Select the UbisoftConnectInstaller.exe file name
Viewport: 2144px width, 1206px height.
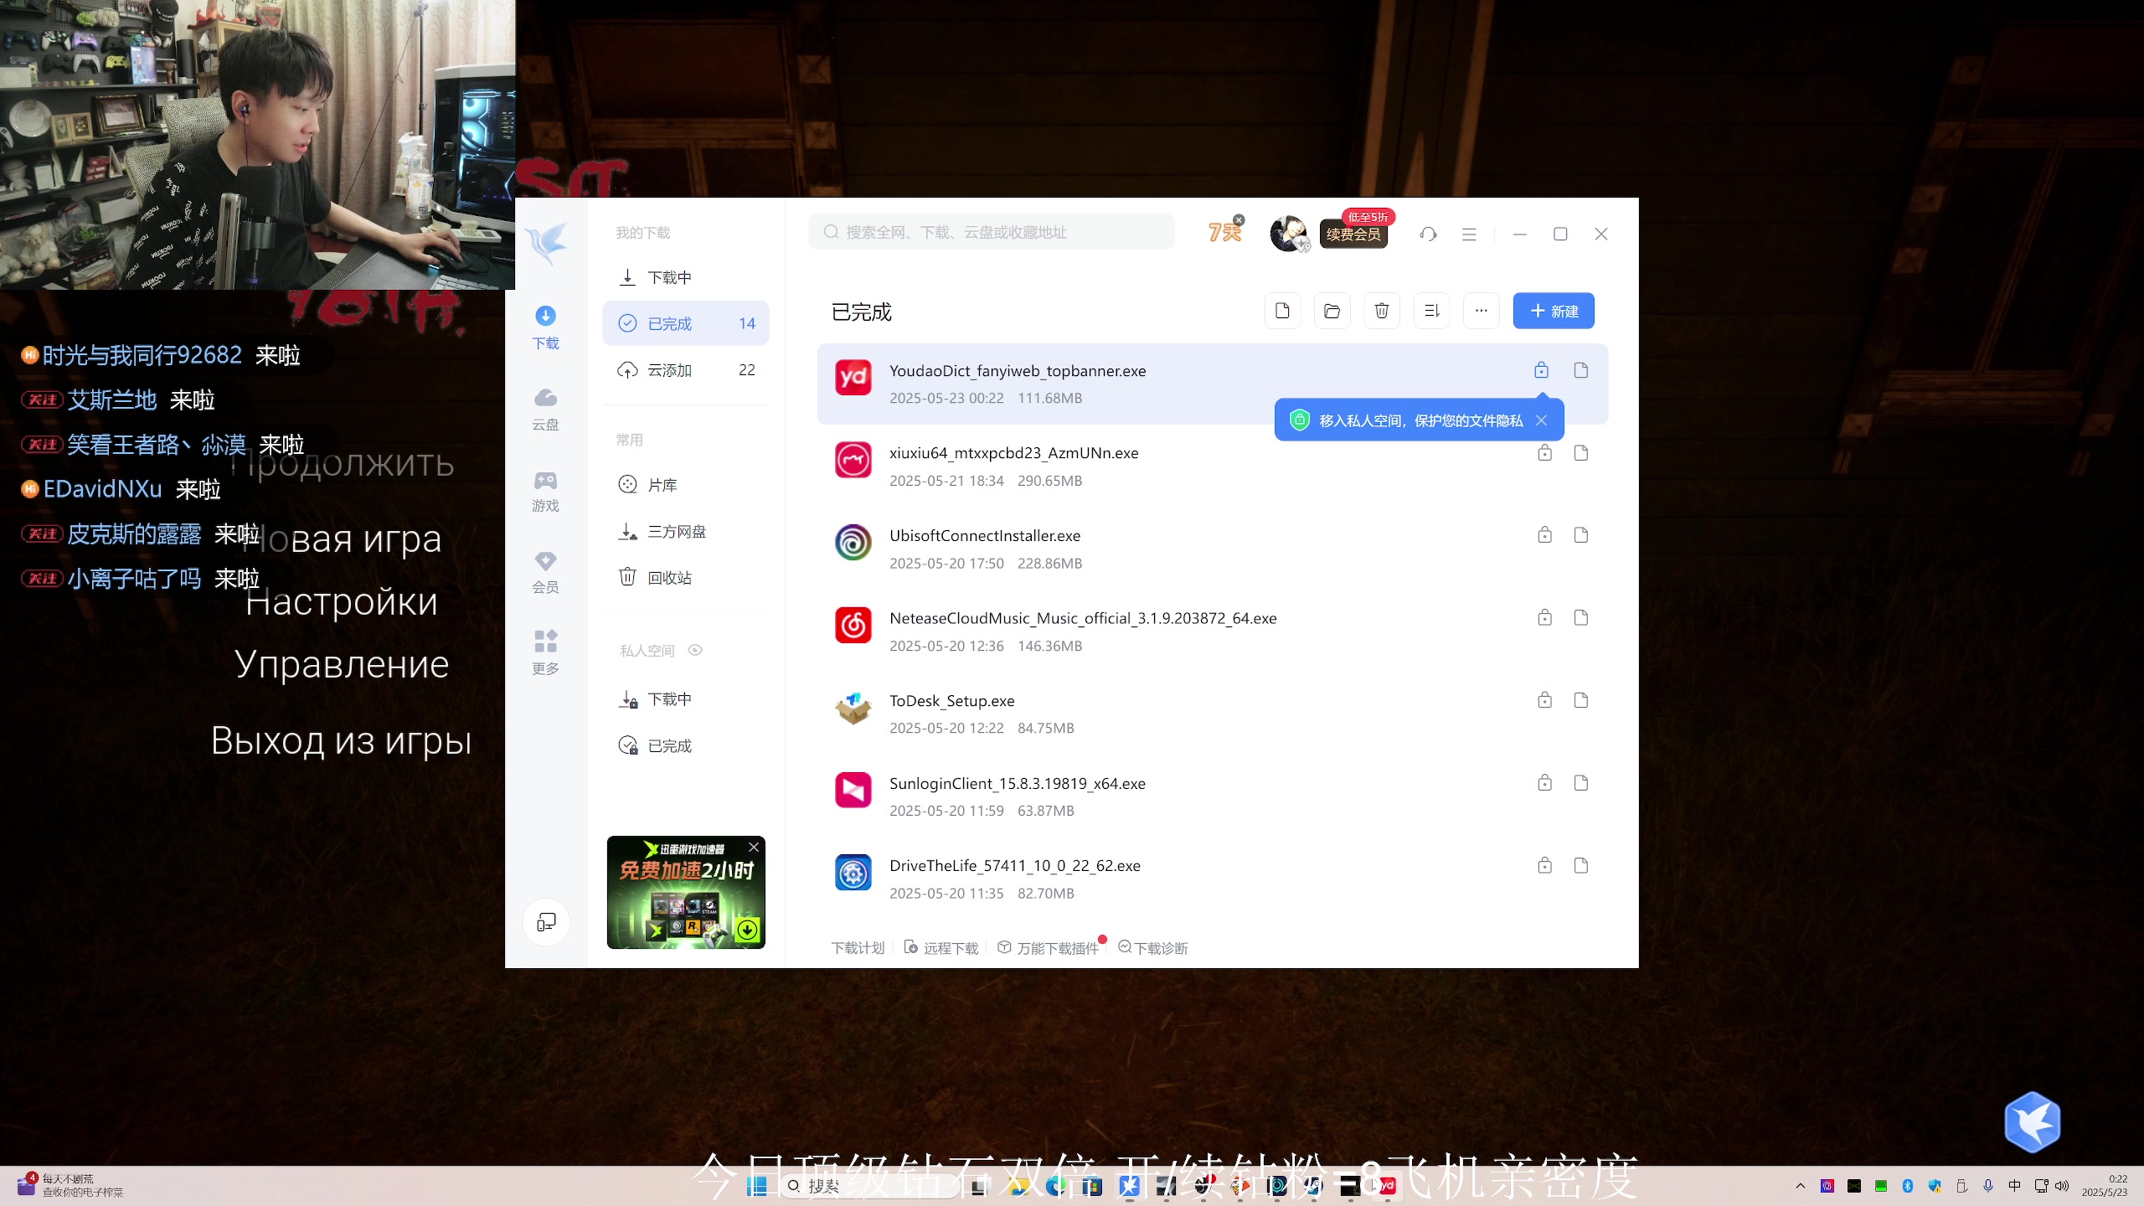[985, 536]
